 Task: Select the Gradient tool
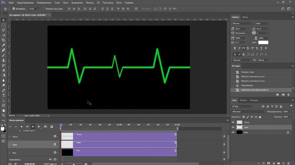point(3,75)
